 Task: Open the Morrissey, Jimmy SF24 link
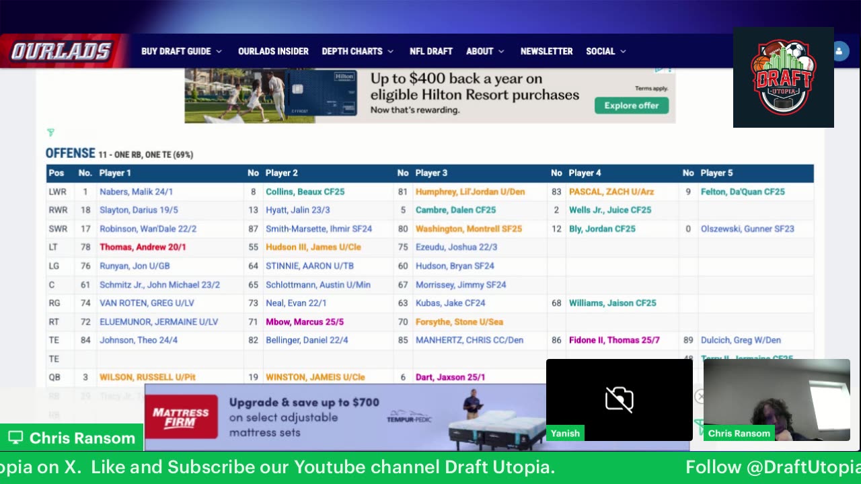pos(461,284)
